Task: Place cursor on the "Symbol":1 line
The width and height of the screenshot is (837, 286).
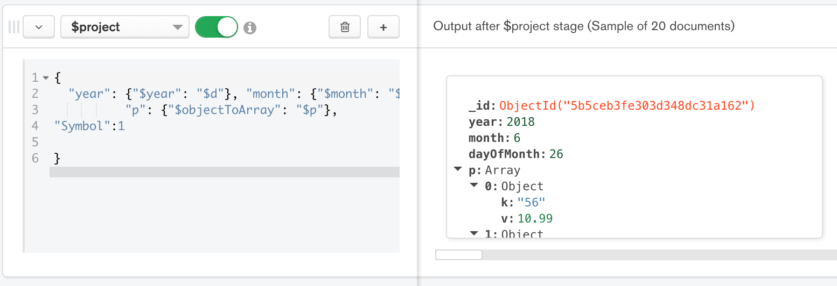Action: pos(89,126)
